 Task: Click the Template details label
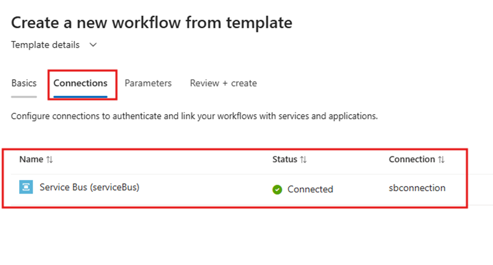pyautogui.click(x=45, y=45)
